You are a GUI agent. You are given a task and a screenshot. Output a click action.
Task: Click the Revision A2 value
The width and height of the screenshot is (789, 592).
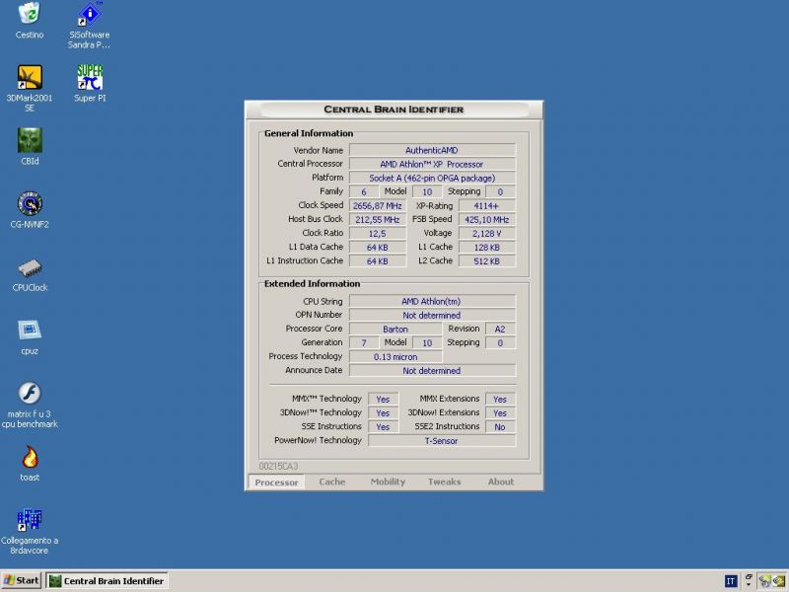pyautogui.click(x=500, y=329)
